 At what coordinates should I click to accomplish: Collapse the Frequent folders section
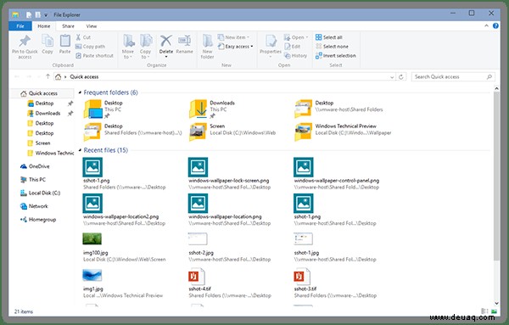80,92
